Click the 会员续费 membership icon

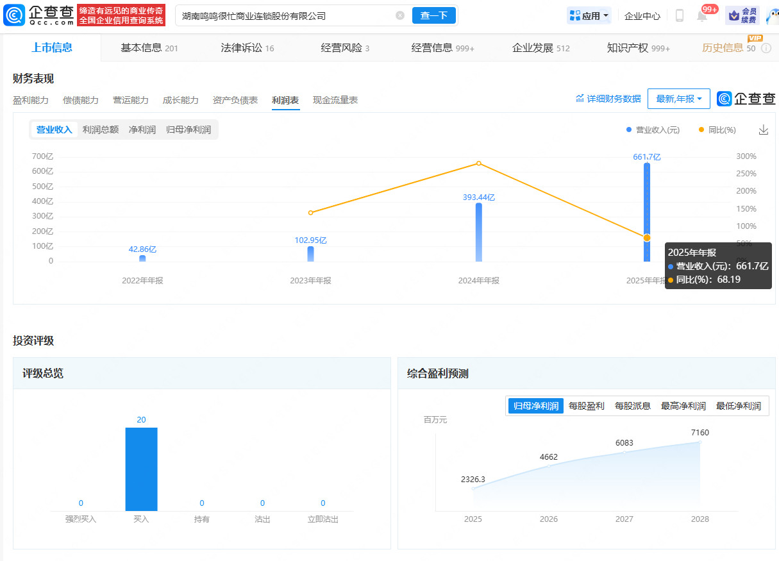[742, 15]
